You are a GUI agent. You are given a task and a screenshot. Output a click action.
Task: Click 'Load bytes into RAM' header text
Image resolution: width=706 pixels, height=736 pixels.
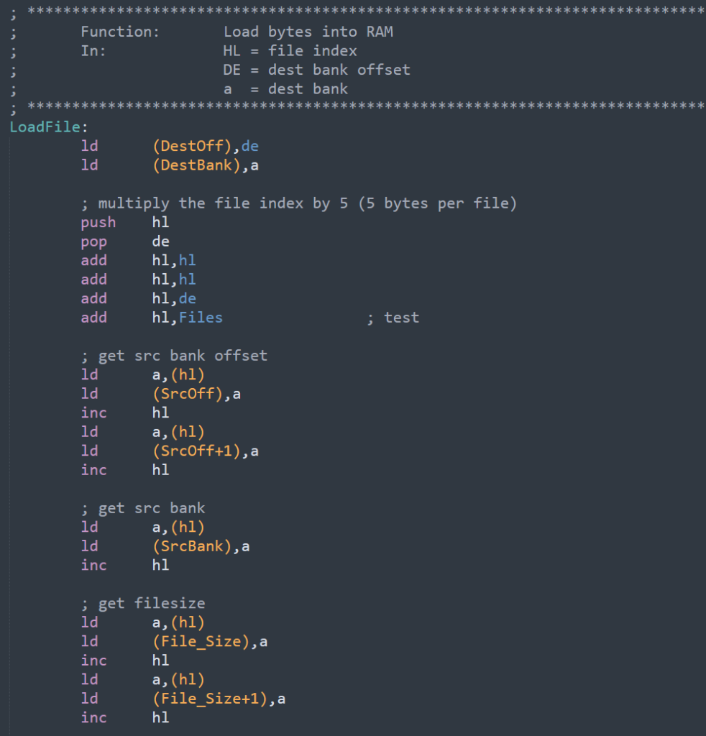click(x=308, y=32)
